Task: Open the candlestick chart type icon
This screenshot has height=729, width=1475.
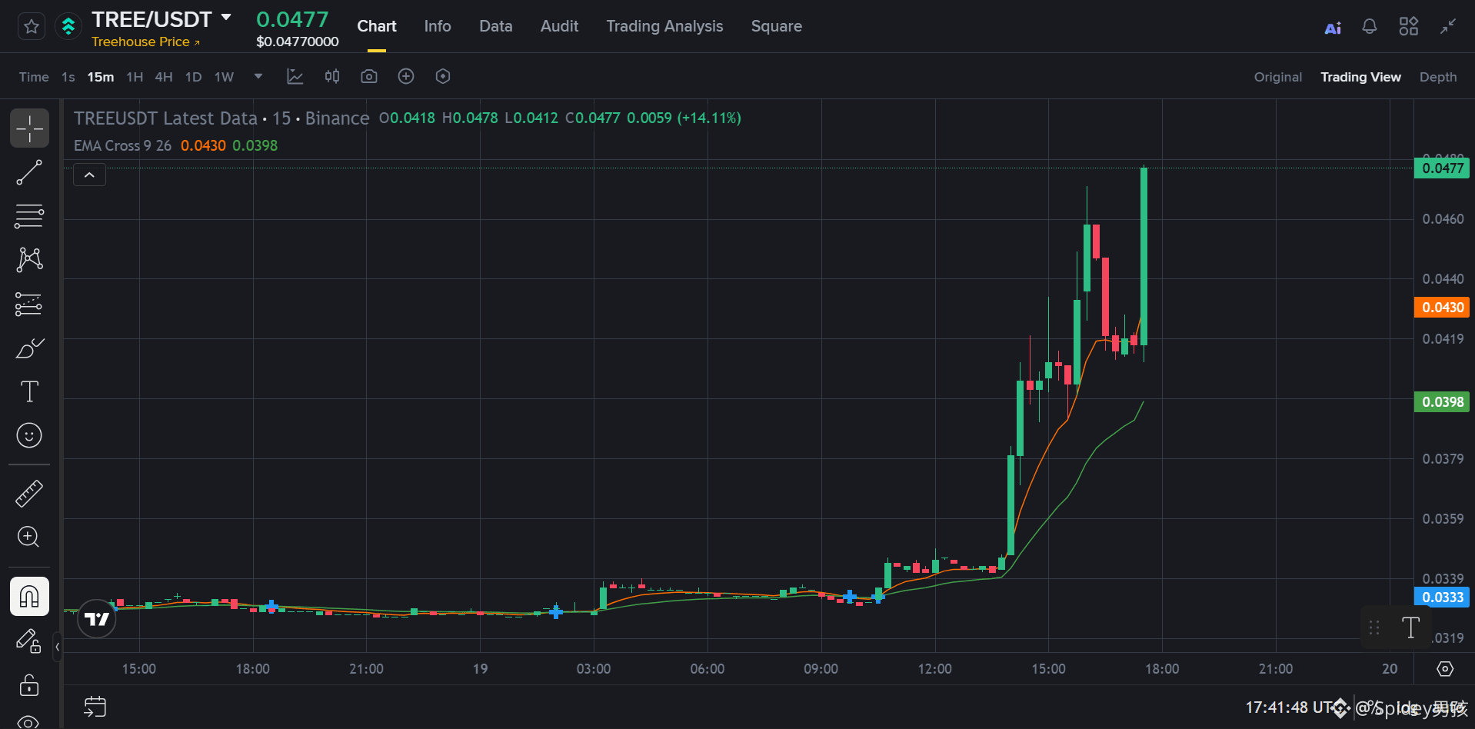Action: [x=332, y=76]
